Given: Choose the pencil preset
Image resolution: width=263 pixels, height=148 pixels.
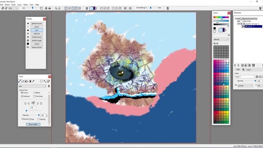Looking at the screenshot, I should coord(37,27).
